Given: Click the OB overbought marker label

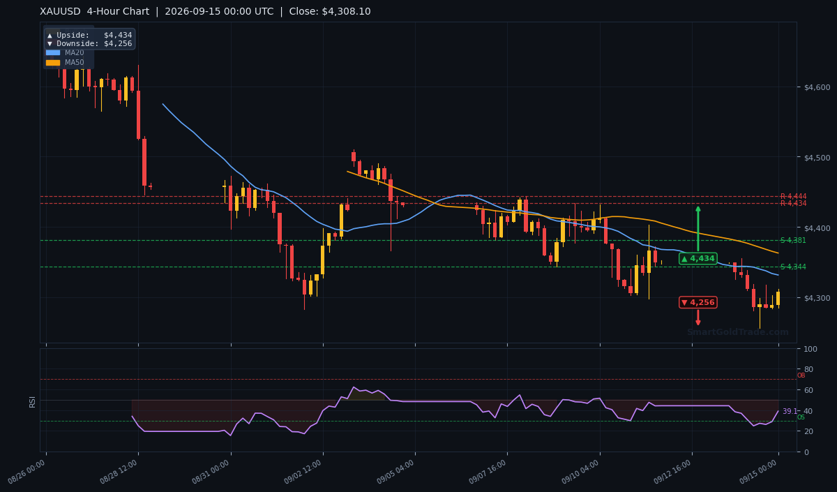Looking at the screenshot, I should [x=801, y=375].
